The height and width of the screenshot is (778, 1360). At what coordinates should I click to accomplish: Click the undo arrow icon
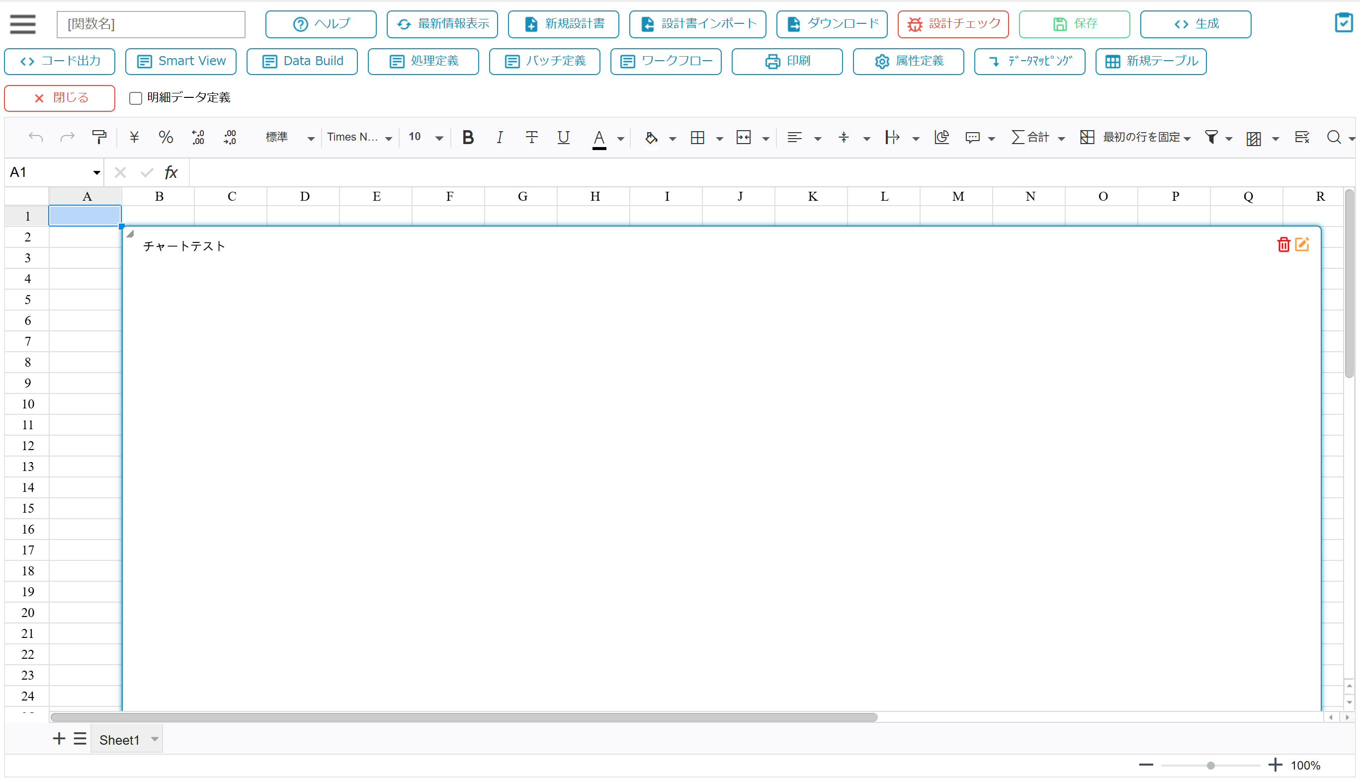pos(36,137)
